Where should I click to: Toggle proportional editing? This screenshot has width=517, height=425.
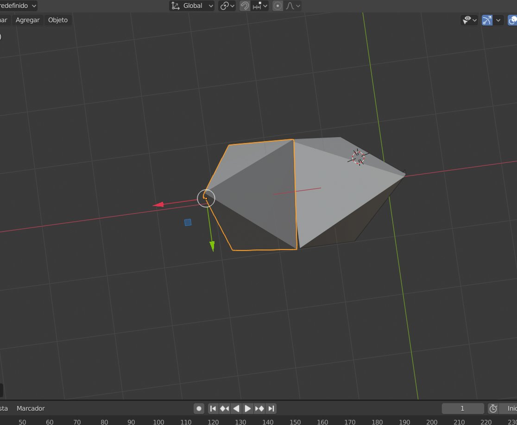[x=277, y=6]
